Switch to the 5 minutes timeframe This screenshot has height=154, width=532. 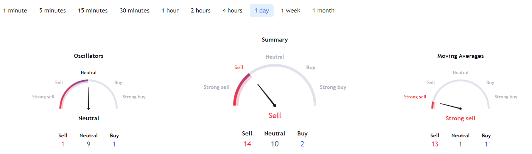click(52, 11)
